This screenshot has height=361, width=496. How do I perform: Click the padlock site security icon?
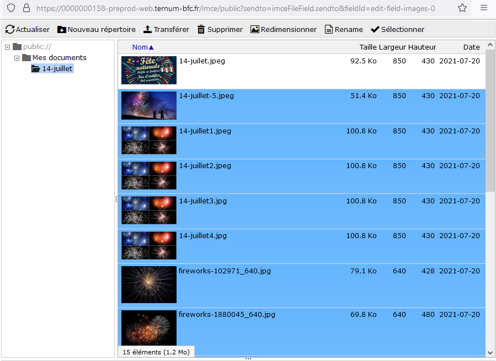point(26,8)
